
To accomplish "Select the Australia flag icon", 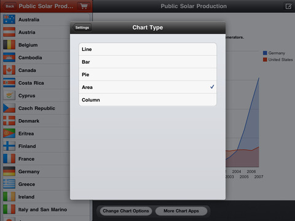I will [x=9, y=20].
